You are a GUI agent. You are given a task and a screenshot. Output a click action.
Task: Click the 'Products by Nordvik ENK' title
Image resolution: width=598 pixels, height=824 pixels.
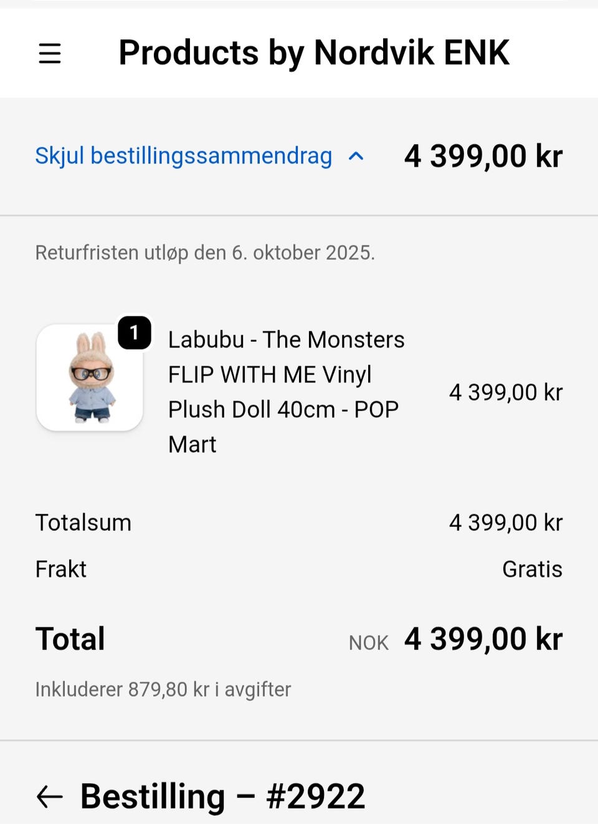(x=314, y=52)
